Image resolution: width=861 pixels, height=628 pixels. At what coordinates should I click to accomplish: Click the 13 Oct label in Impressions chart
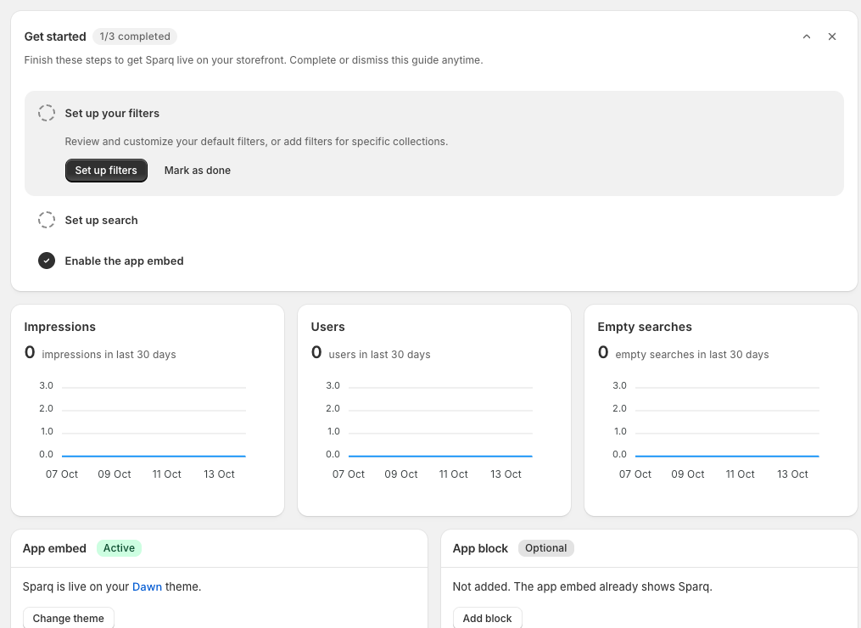pos(219,474)
